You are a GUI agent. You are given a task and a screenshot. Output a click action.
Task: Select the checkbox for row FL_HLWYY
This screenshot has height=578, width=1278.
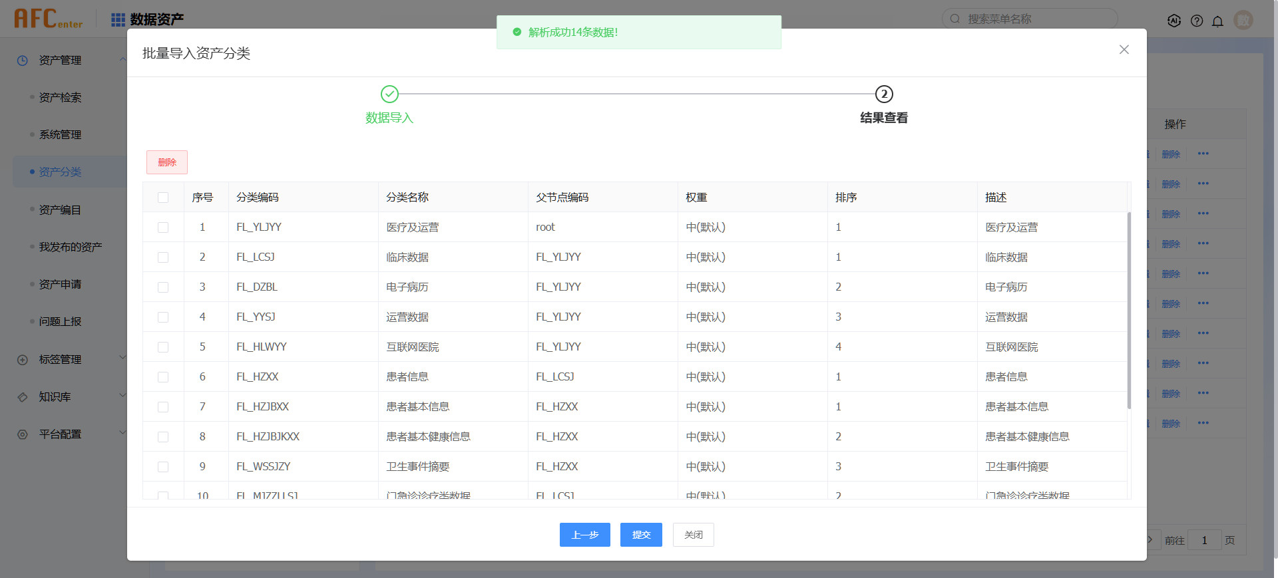coord(163,347)
